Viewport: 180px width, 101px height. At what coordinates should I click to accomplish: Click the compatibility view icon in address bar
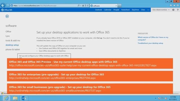(x=85, y=6)
